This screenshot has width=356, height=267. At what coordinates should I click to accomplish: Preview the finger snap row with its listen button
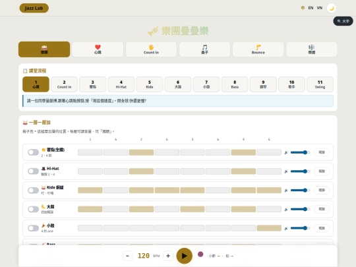(x=322, y=152)
